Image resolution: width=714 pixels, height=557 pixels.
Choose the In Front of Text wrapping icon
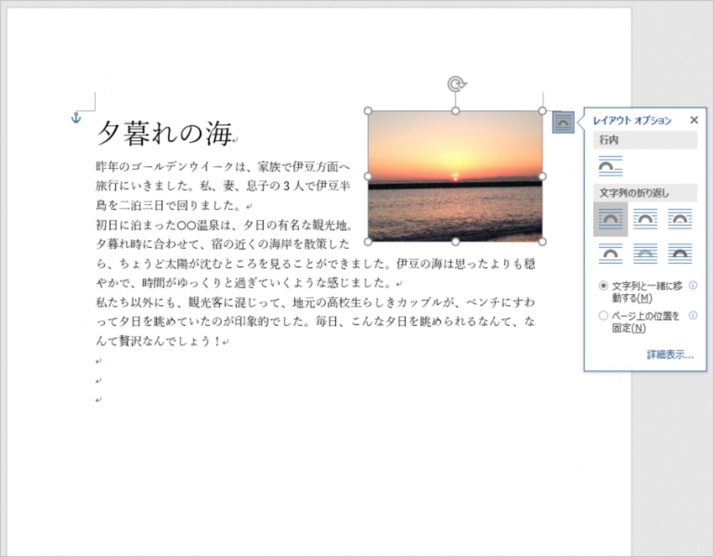[679, 254]
